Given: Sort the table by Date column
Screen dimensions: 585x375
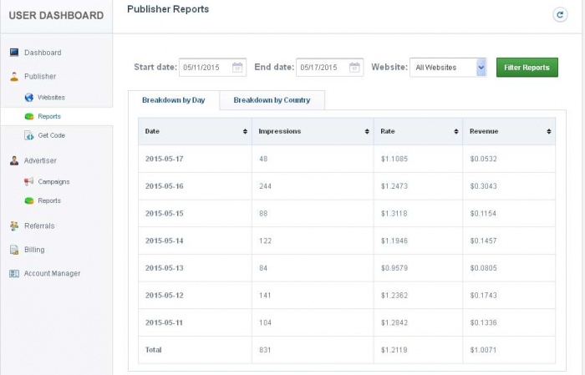Looking at the screenshot, I should [x=245, y=132].
